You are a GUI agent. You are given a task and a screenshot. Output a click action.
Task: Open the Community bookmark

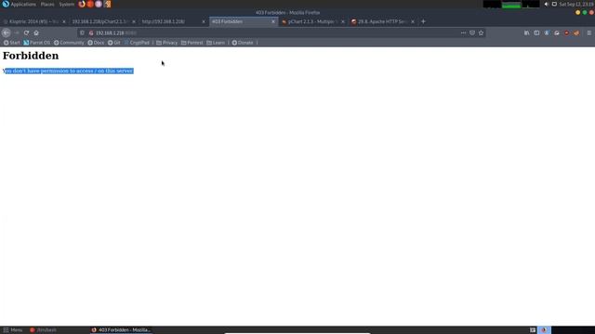coord(69,43)
